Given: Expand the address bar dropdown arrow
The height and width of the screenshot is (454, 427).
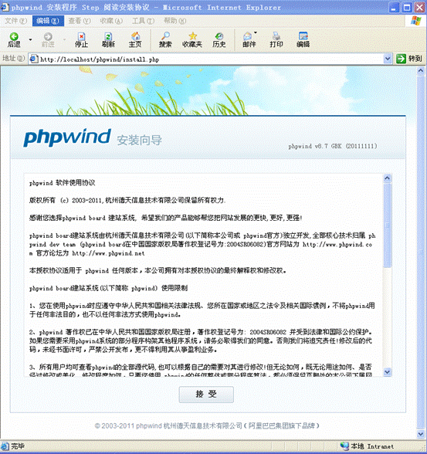Looking at the screenshot, I should coord(388,59).
